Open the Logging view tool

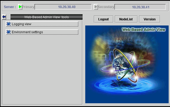point(42,24)
